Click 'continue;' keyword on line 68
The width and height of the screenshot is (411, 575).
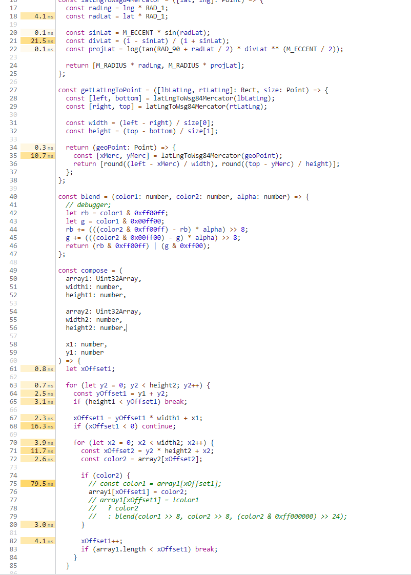[x=159, y=426]
